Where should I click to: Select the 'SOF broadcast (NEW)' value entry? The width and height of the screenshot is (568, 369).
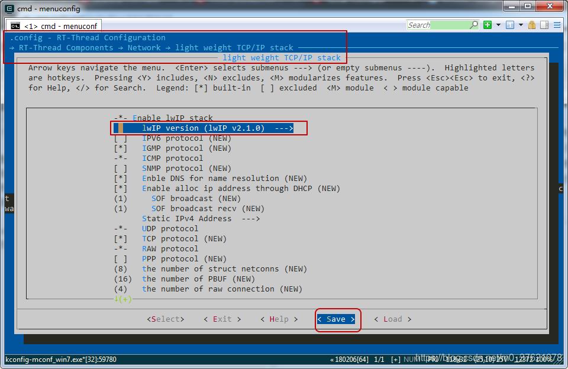[x=177, y=199]
